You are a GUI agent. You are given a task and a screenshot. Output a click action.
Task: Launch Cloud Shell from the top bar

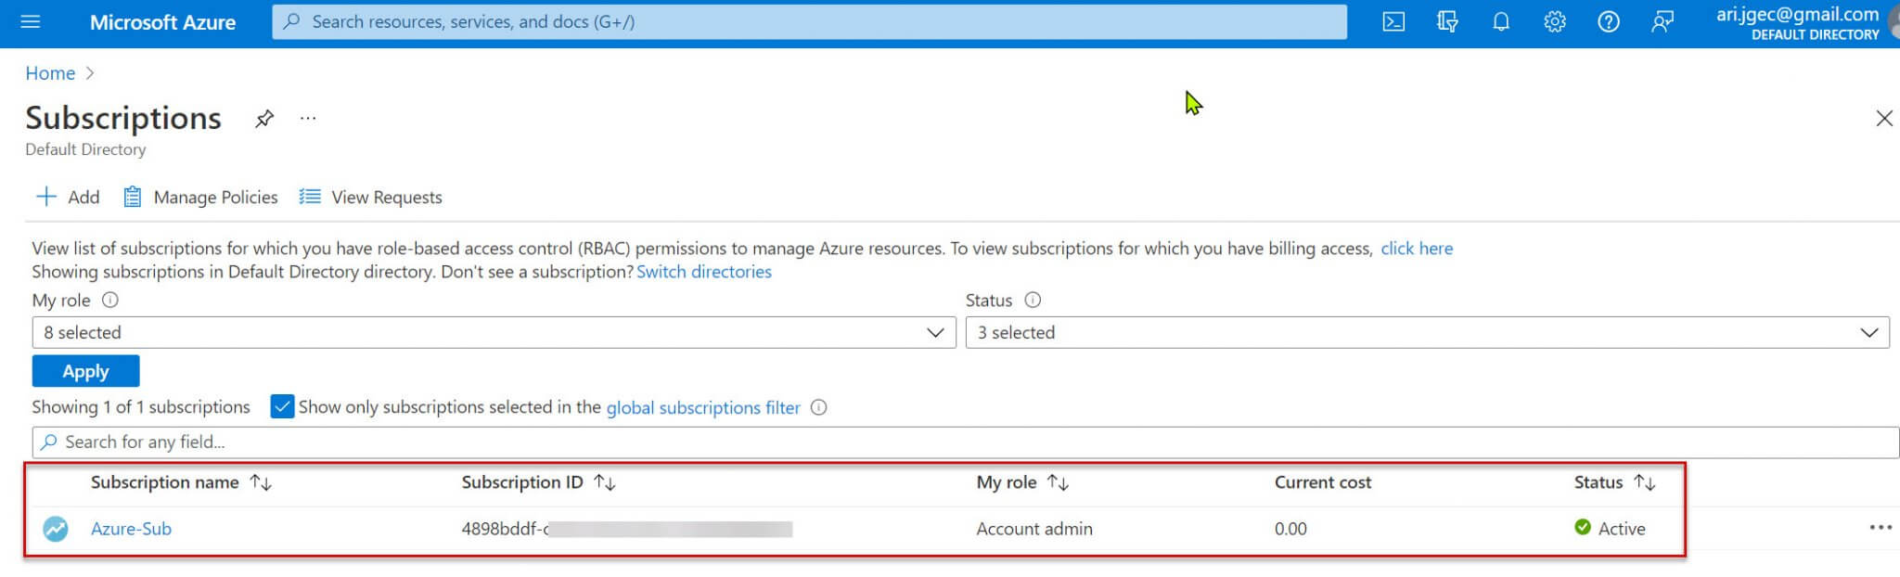(x=1393, y=21)
